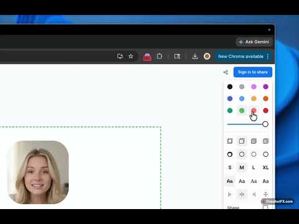This screenshot has width=299, height=224.
Task: Open the Extensions puzzle piece menu
Action: tap(159, 56)
